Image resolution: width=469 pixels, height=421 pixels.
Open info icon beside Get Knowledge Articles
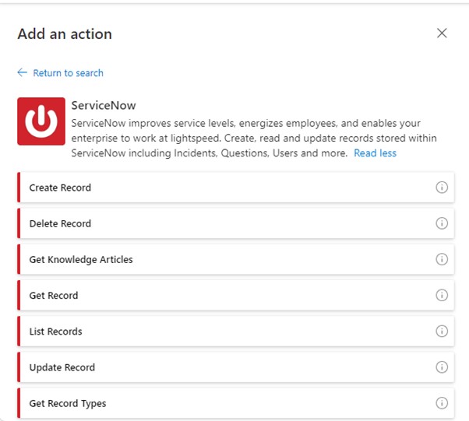pyautogui.click(x=442, y=259)
